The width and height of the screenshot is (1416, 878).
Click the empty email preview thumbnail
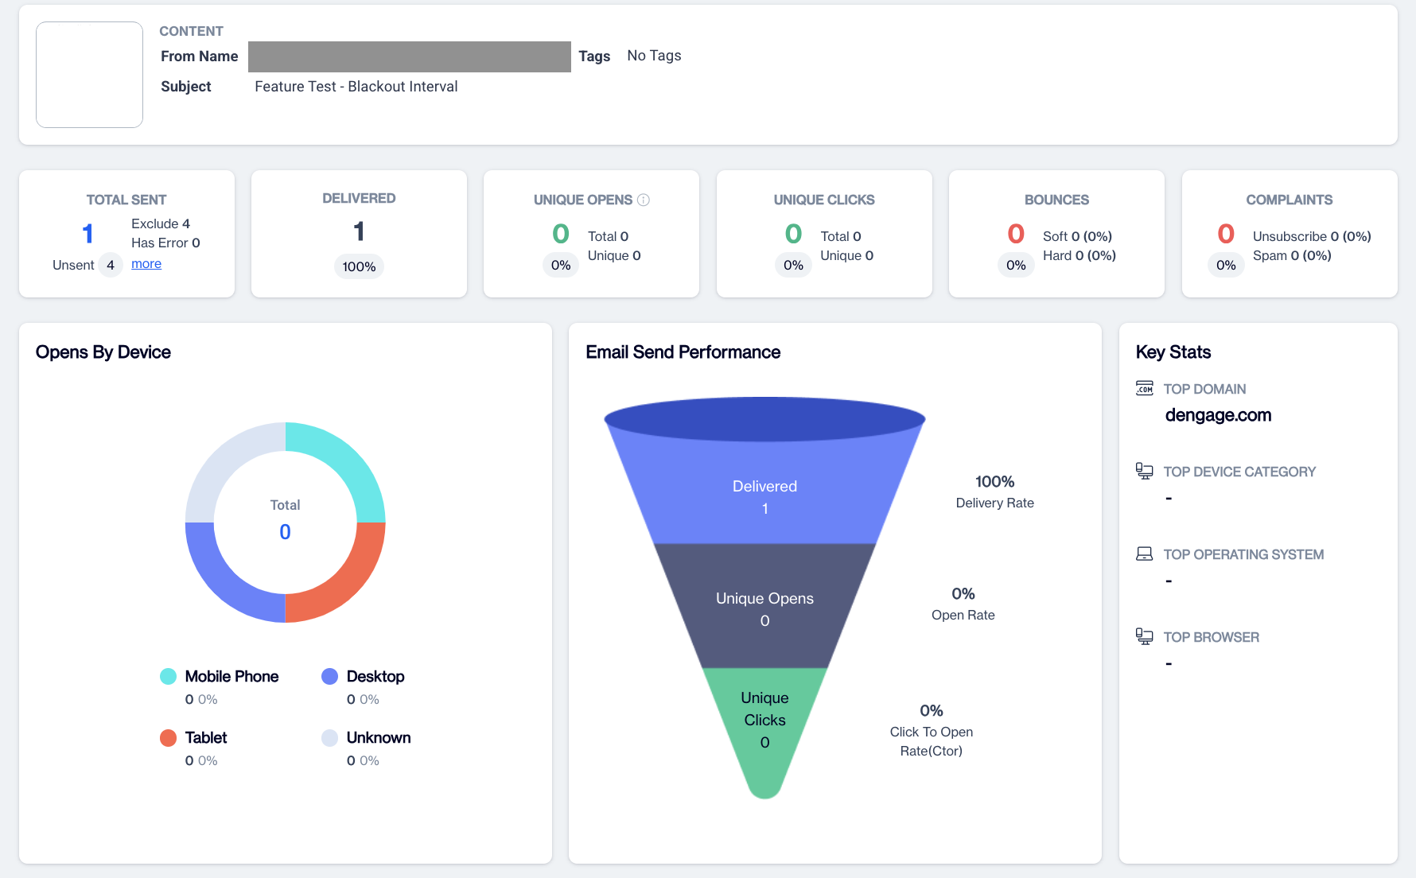coord(89,75)
